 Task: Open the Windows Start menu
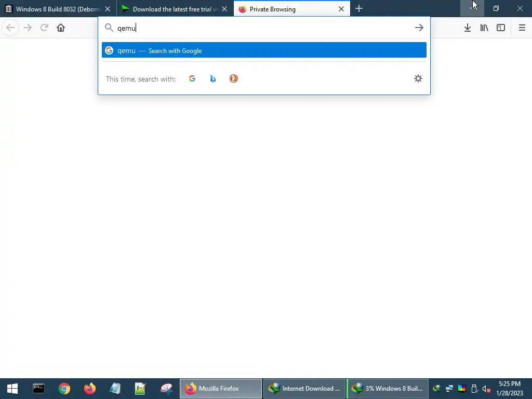coord(12,389)
